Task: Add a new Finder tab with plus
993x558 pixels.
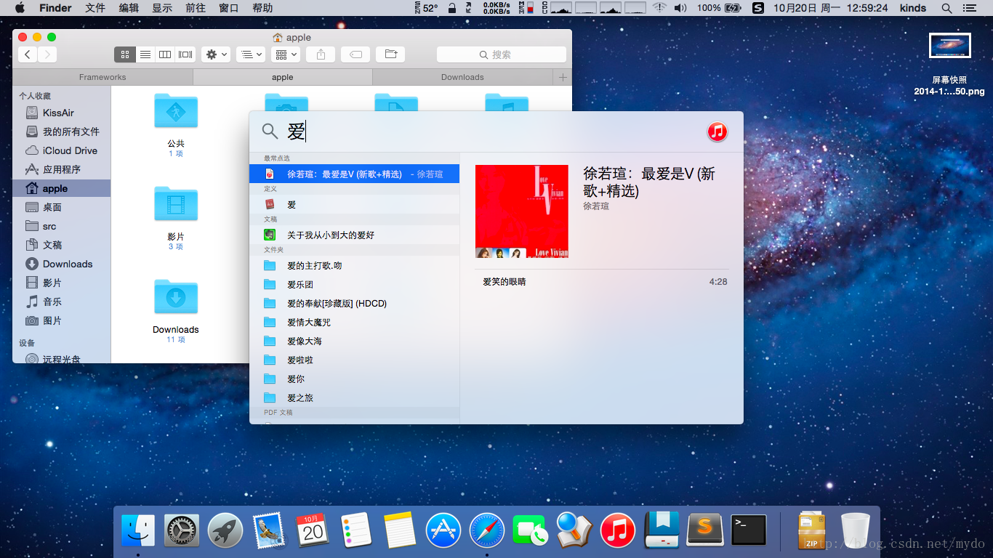Action: click(563, 77)
